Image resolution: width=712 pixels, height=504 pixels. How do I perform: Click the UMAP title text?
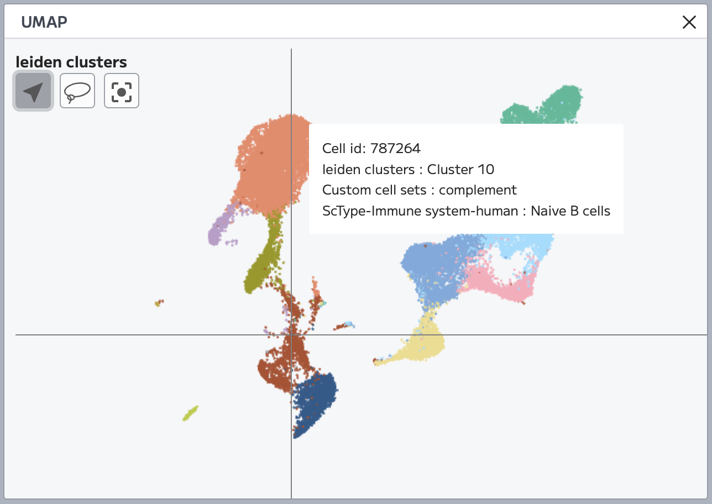(44, 22)
